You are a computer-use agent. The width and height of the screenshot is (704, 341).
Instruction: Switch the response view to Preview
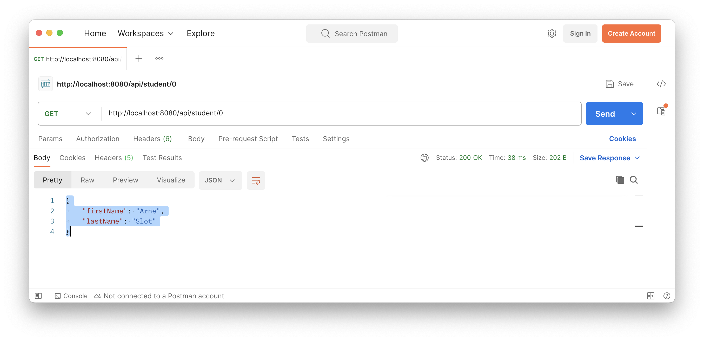pyautogui.click(x=125, y=180)
